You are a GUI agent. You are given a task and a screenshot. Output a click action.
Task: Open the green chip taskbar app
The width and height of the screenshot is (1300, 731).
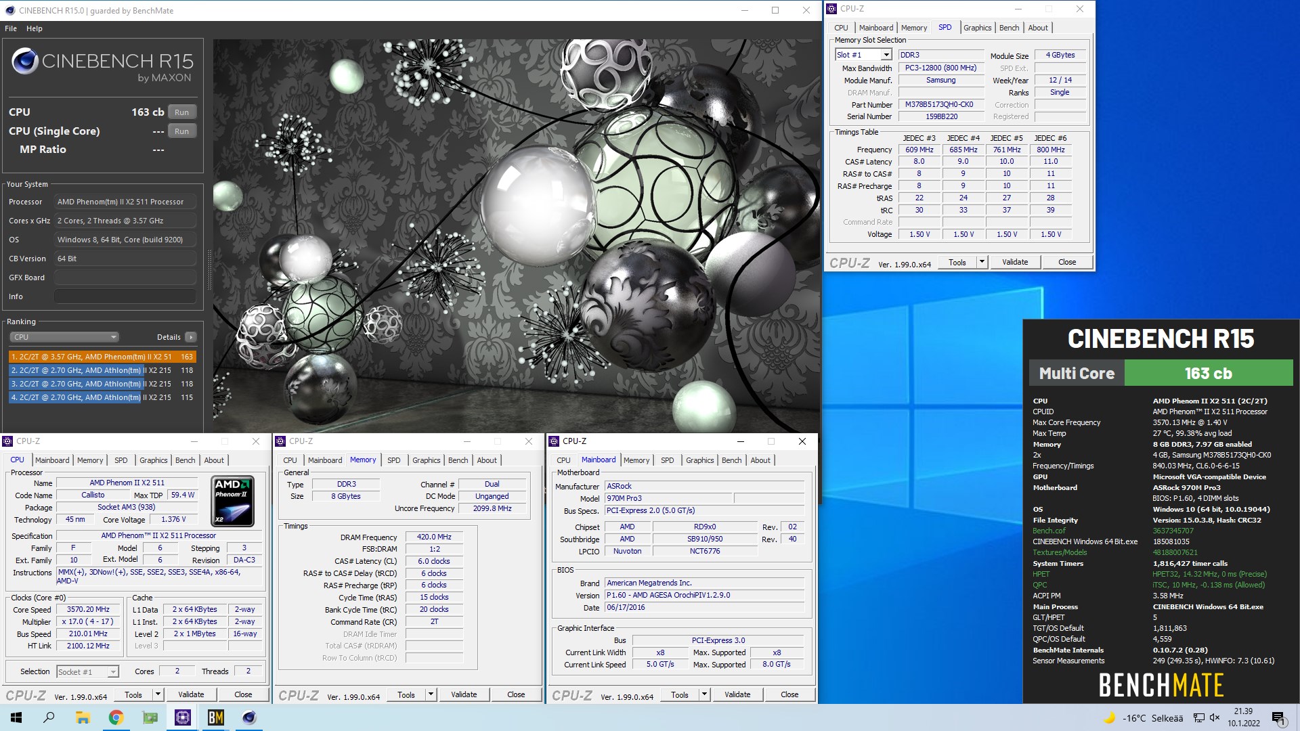[x=150, y=717]
